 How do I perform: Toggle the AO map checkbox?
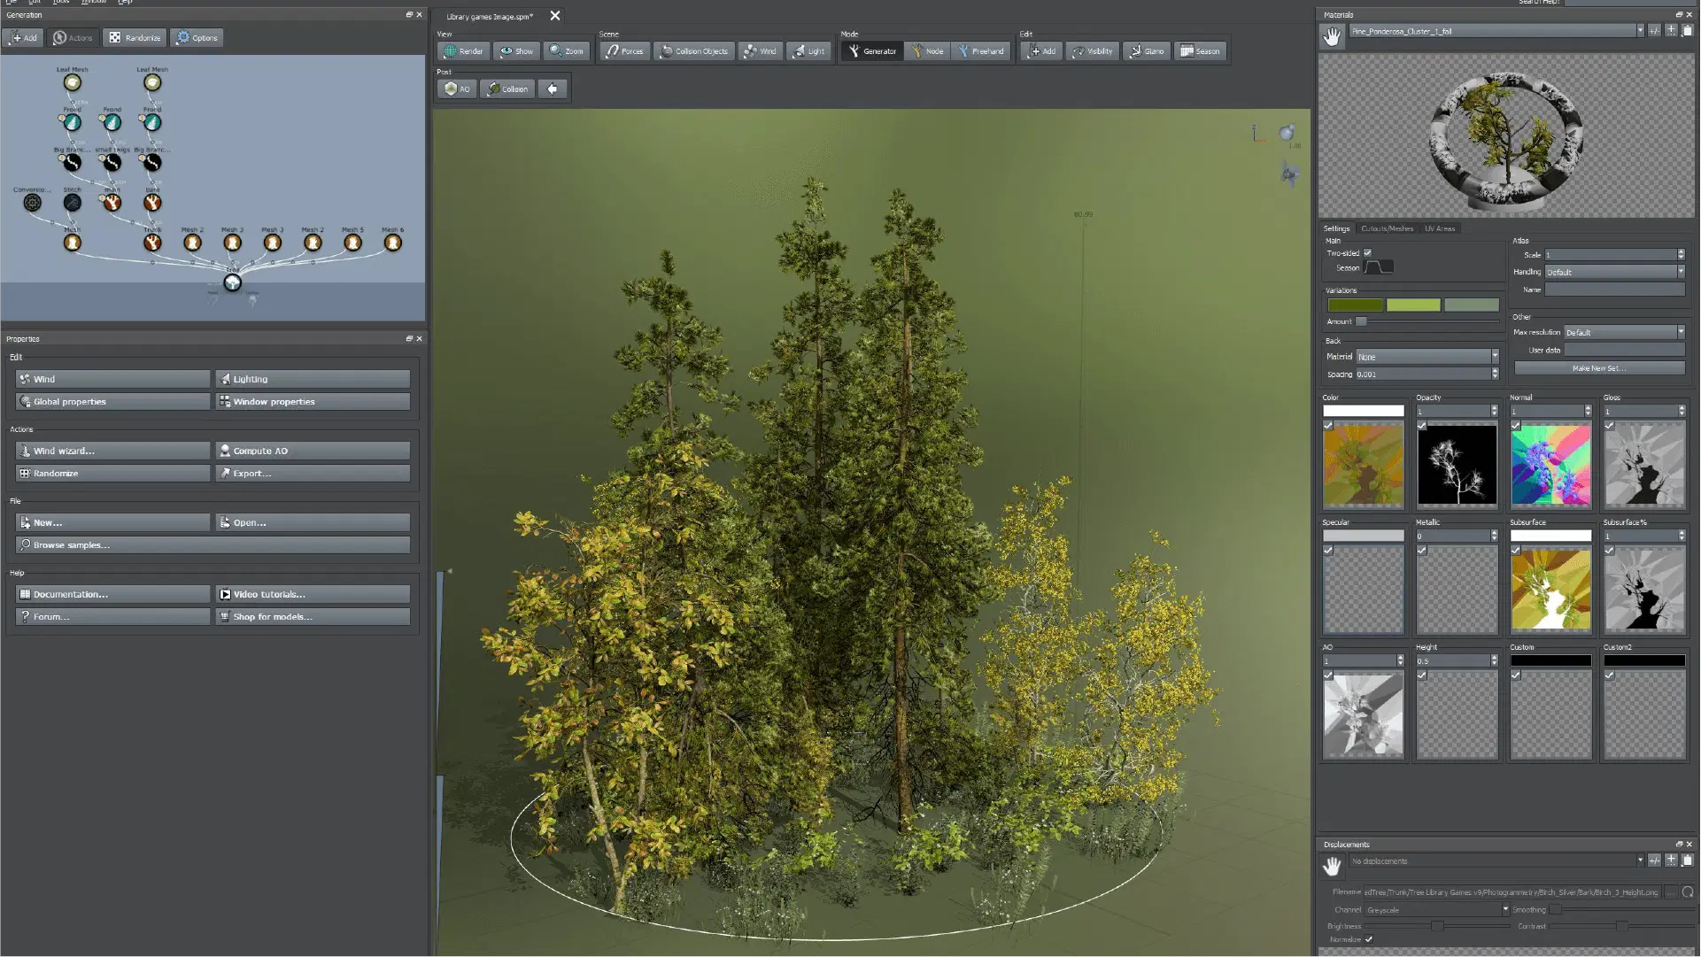tap(1328, 675)
